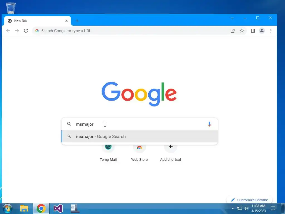Share this page icon
The height and width of the screenshot is (214, 285).
(x=233, y=31)
